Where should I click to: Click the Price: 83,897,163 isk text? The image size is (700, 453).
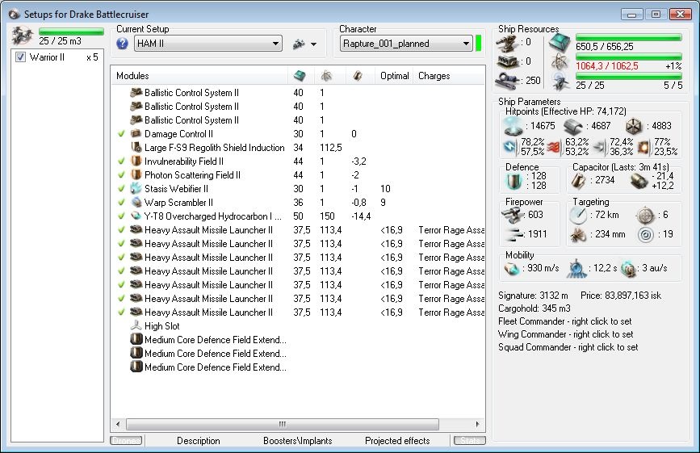(621, 296)
